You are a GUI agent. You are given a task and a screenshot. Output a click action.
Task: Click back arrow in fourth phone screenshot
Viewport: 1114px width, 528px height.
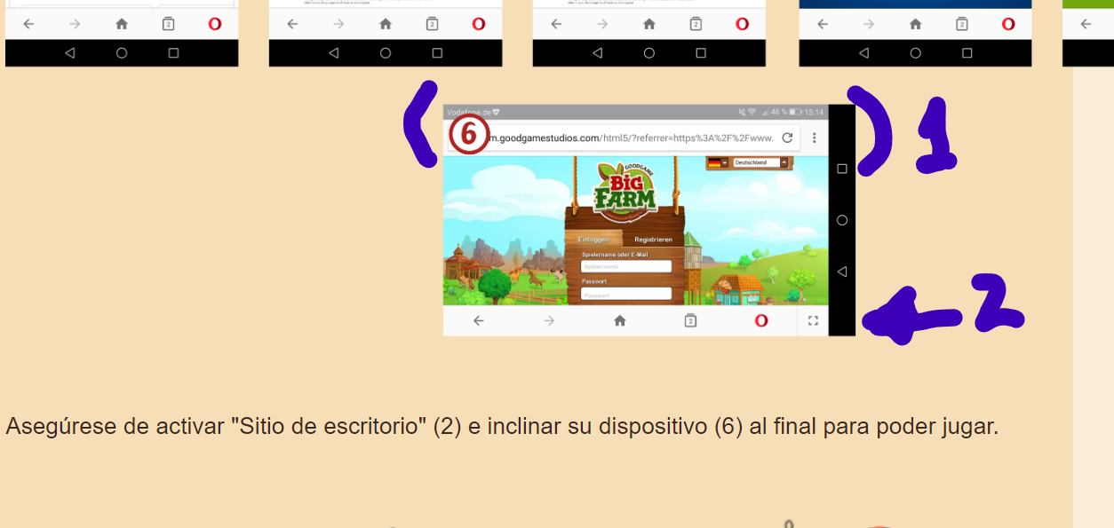[823, 24]
